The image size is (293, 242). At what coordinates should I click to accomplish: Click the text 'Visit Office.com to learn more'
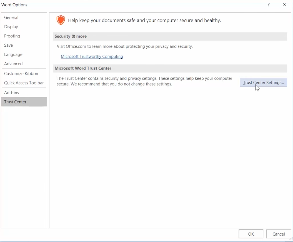84,46
